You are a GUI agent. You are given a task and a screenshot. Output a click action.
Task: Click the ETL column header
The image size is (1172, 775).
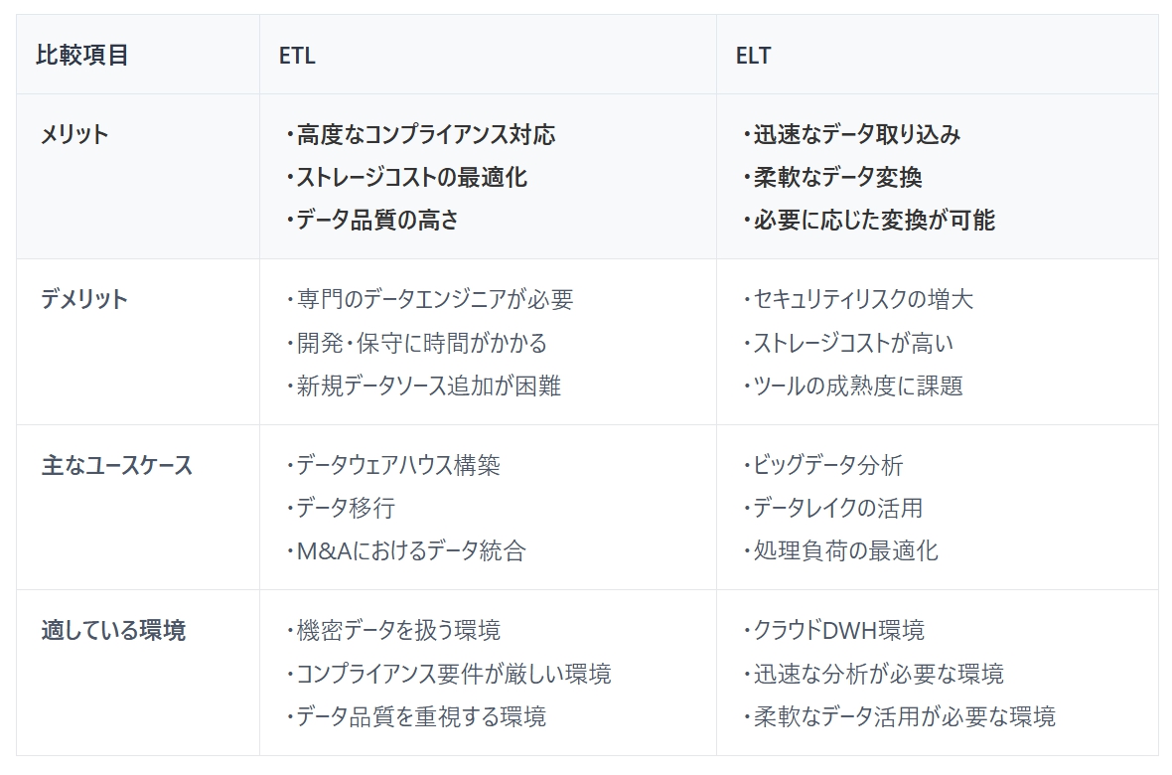click(297, 56)
